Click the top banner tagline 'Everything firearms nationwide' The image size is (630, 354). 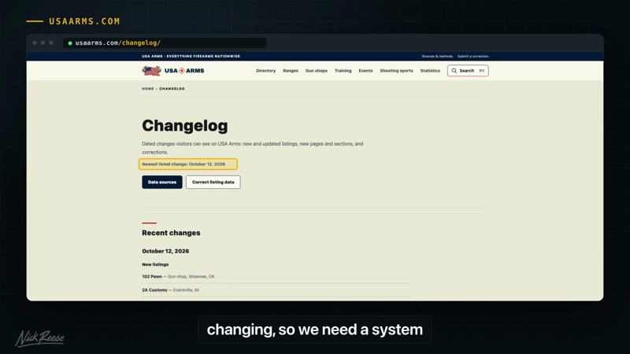click(203, 56)
